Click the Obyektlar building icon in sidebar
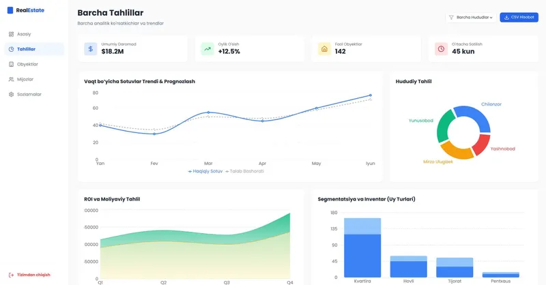This screenshot has width=546, height=285. tap(11, 64)
